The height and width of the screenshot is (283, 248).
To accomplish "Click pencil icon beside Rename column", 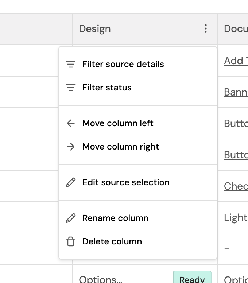I will 71,218.
